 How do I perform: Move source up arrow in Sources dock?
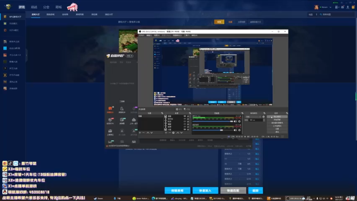point(178,133)
